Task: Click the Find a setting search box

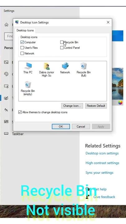Action: 9,36
